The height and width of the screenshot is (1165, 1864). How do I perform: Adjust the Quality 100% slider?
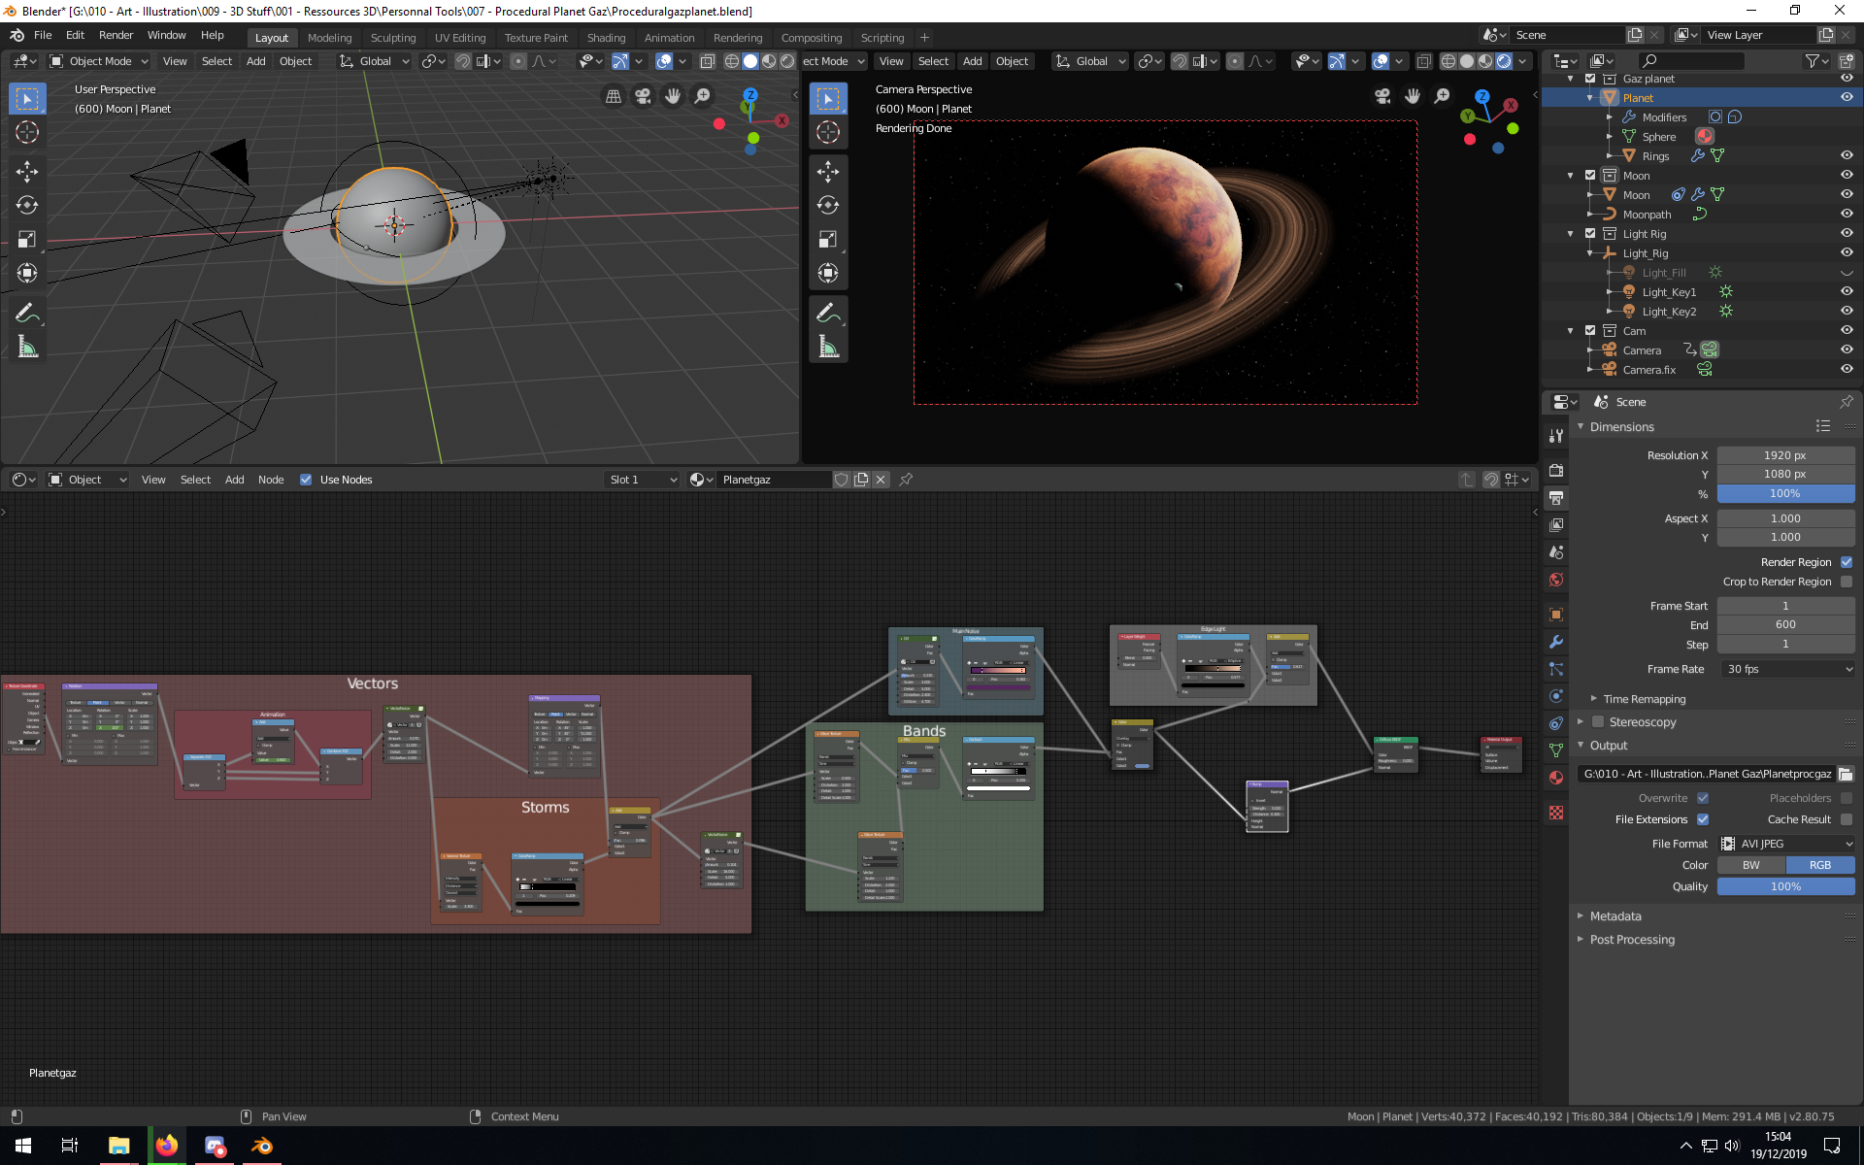[1784, 886]
